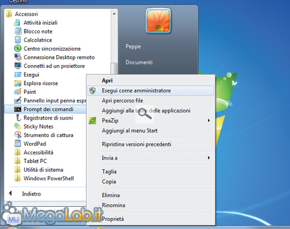Click the Tablet PC folder icon
This screenshot has width=290, height=229.
click(18, 161)
